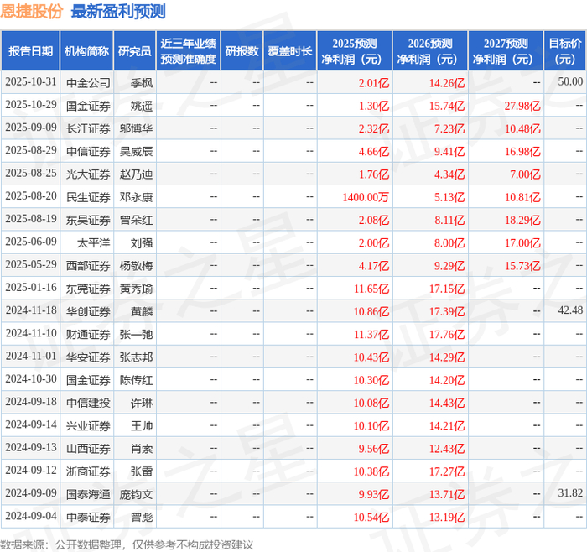Click analyst name 吴威辰
Image resolution: width=587 pixels, height=552 pixels.
coord(136,152)
